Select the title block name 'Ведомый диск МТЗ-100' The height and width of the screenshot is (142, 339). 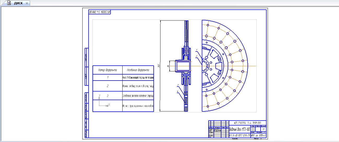239,129
